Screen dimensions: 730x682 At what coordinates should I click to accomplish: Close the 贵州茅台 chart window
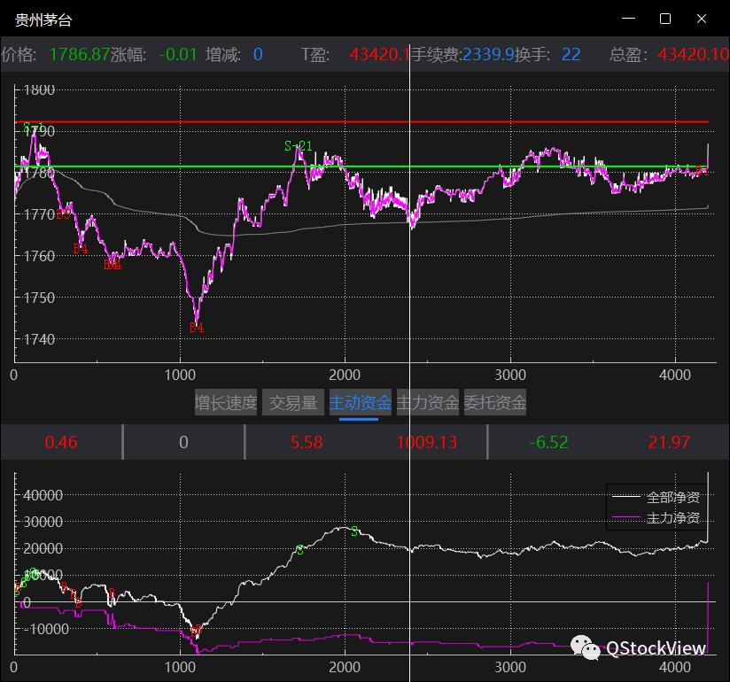tap(702, 19)
